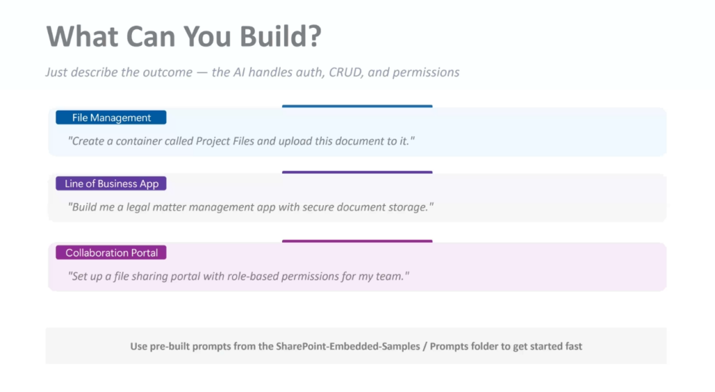The height and width of the screenshot is (392, 715).
Task: Click the "Set up a file sharing portal" quote
Action: point(238,276)
